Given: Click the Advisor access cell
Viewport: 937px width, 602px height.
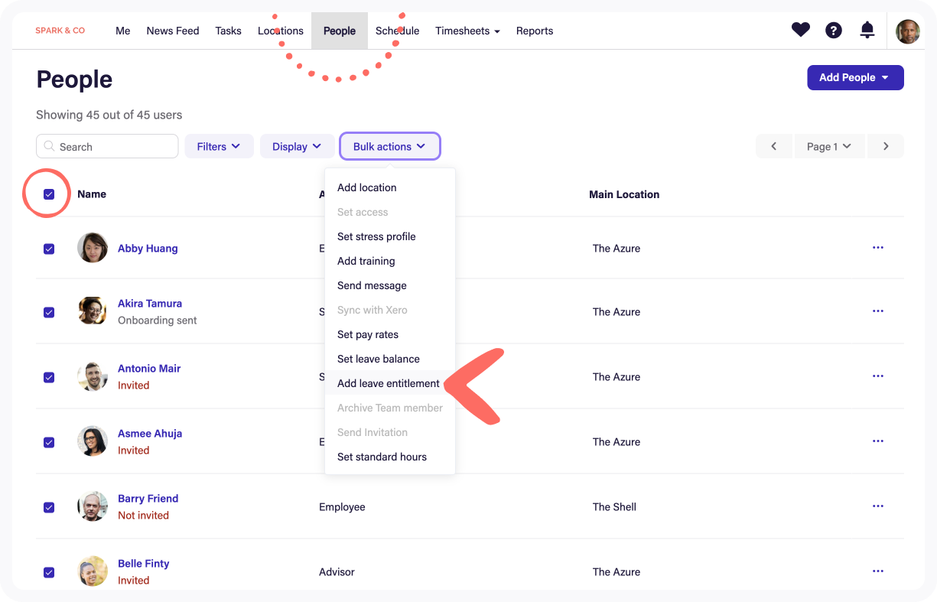Looking at the screenshot, I should click(337, 571).
